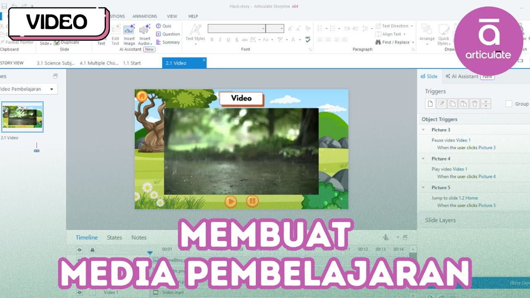The width and height of the screenshot is (530, 298).
Task: Open the VIEW ribbon tab
Action: (172, 16)
